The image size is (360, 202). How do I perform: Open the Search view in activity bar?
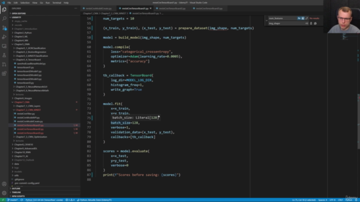[4, 19]
